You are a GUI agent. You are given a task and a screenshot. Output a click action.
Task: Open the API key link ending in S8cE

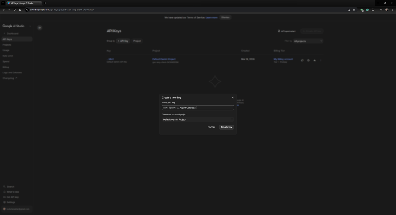coord(110,59)
